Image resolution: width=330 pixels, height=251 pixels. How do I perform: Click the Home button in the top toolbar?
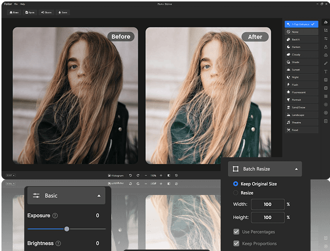[x=14, y=13]
